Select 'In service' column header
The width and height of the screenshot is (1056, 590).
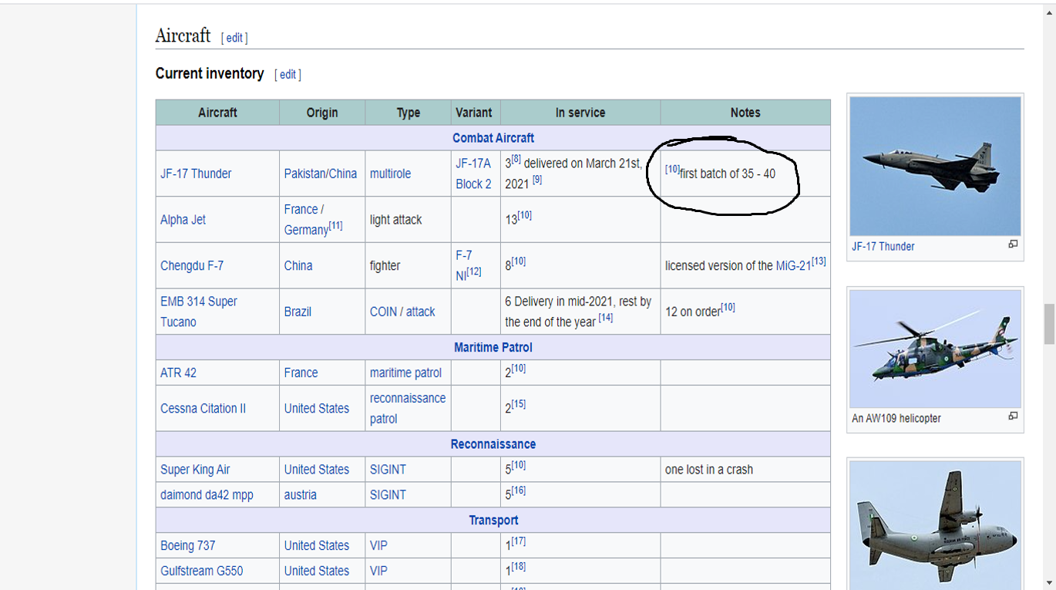pyautogui.click(x=580, y=113)
